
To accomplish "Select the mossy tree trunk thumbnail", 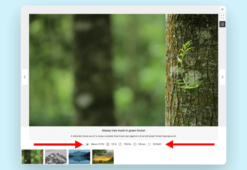I will (x=32, y=157).
